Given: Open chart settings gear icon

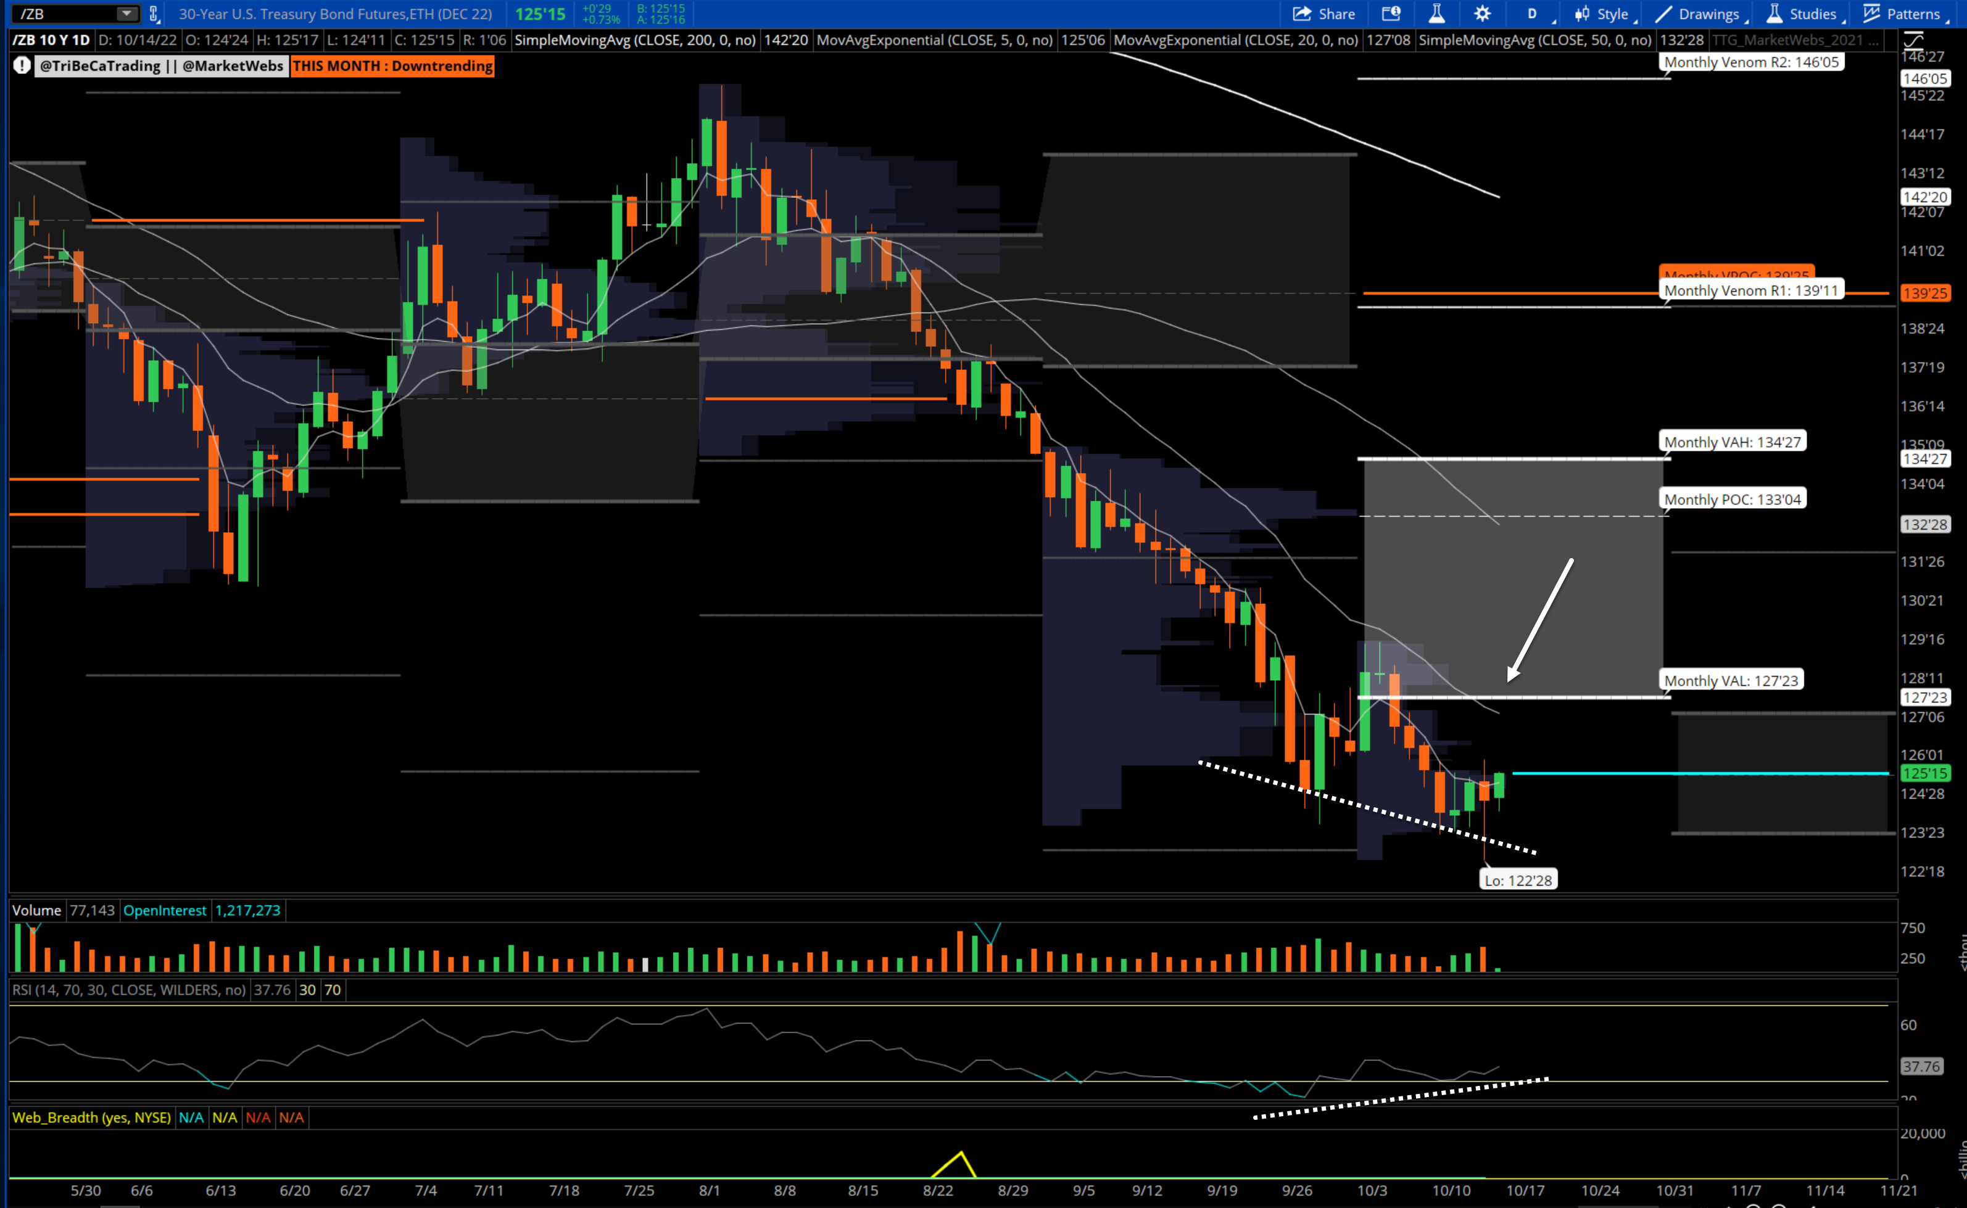Looking at the screenshot, I should [1482, 14].
